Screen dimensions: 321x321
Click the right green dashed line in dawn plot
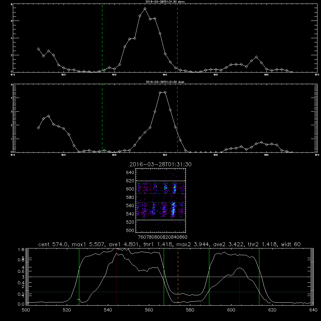tap(177, 38)
